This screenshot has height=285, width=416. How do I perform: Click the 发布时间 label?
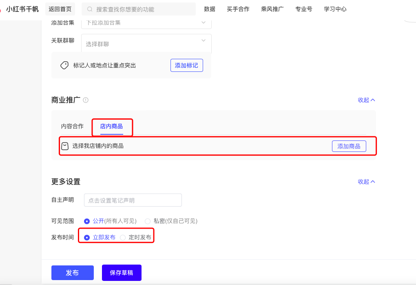click(63, 237)
